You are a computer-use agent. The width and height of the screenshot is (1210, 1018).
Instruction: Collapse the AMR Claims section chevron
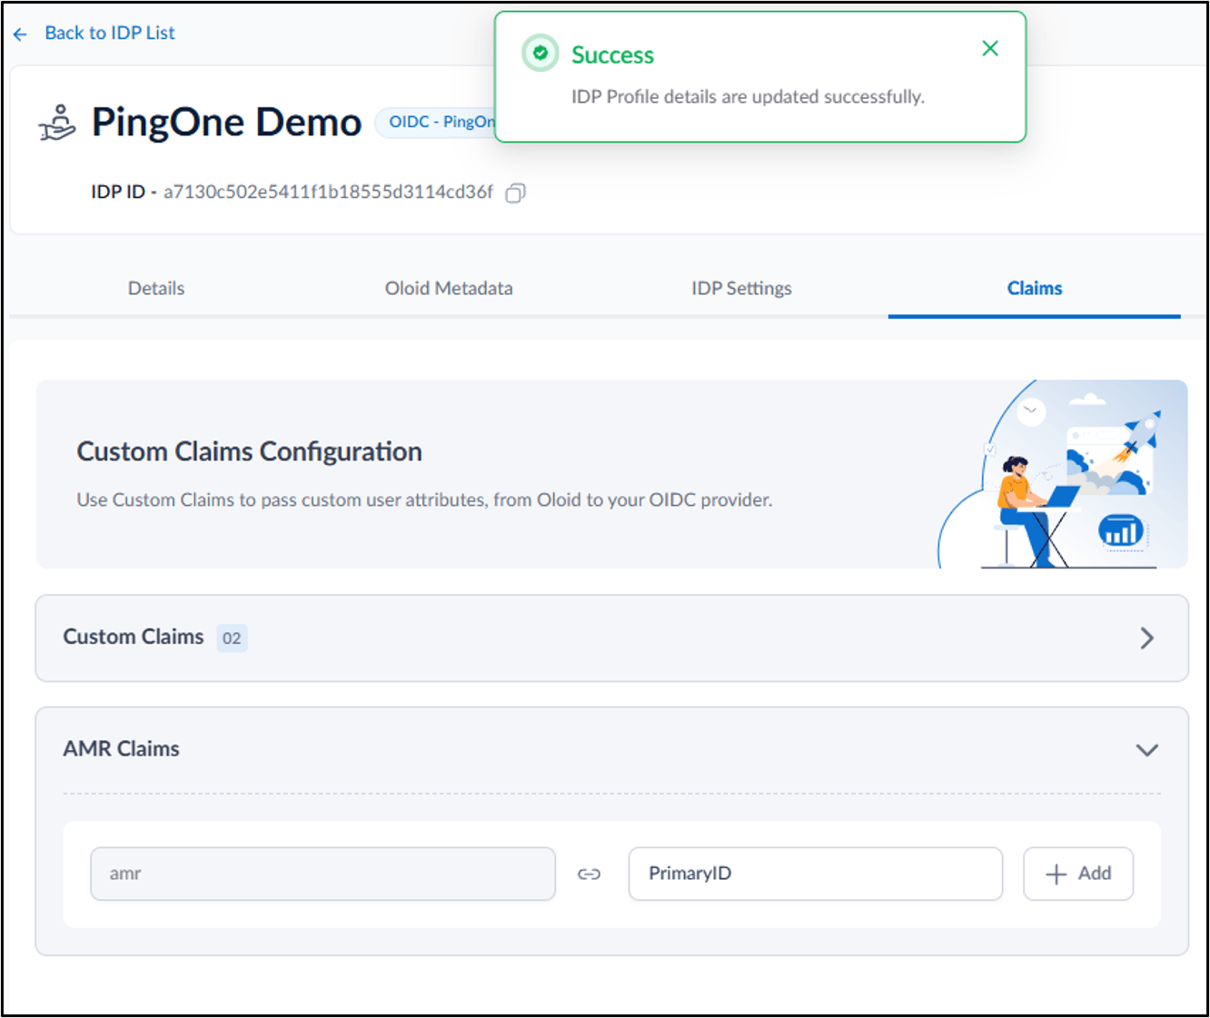(1147, 750)
